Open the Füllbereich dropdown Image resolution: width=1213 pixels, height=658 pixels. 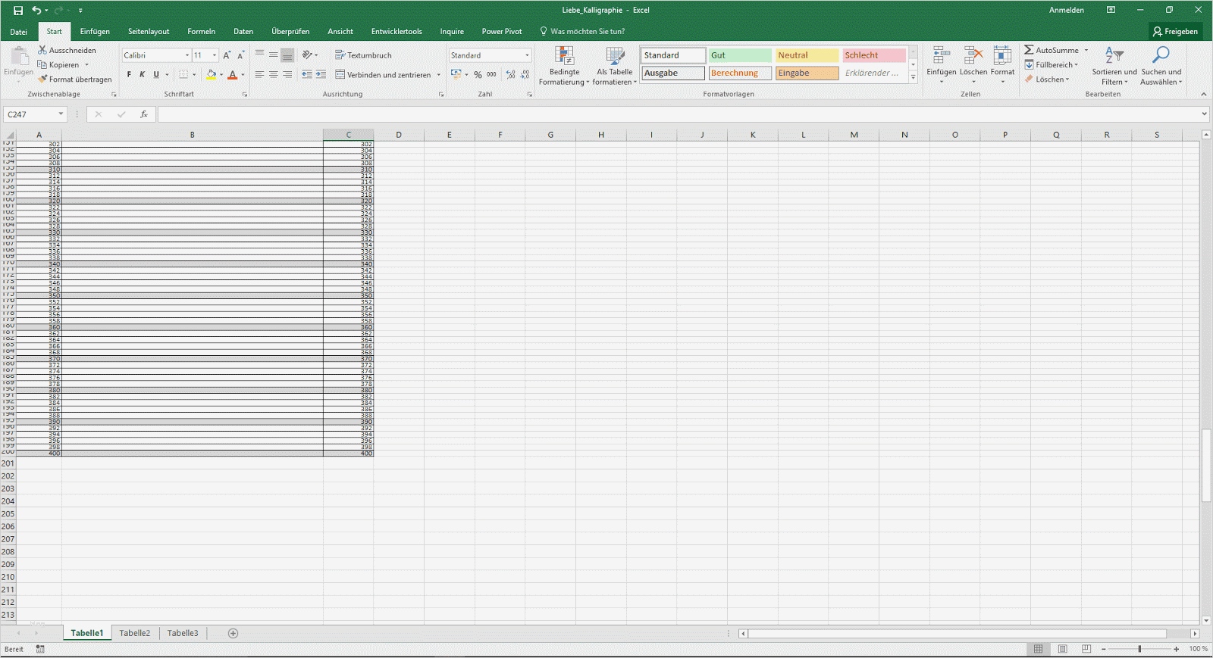pos(1051,64)
